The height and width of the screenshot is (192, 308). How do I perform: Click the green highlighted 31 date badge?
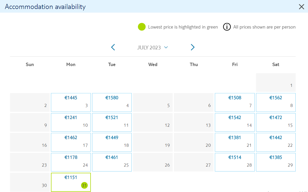(84, 185)
